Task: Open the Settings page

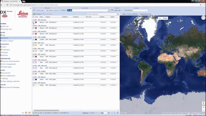Action: tap(5, 79)
